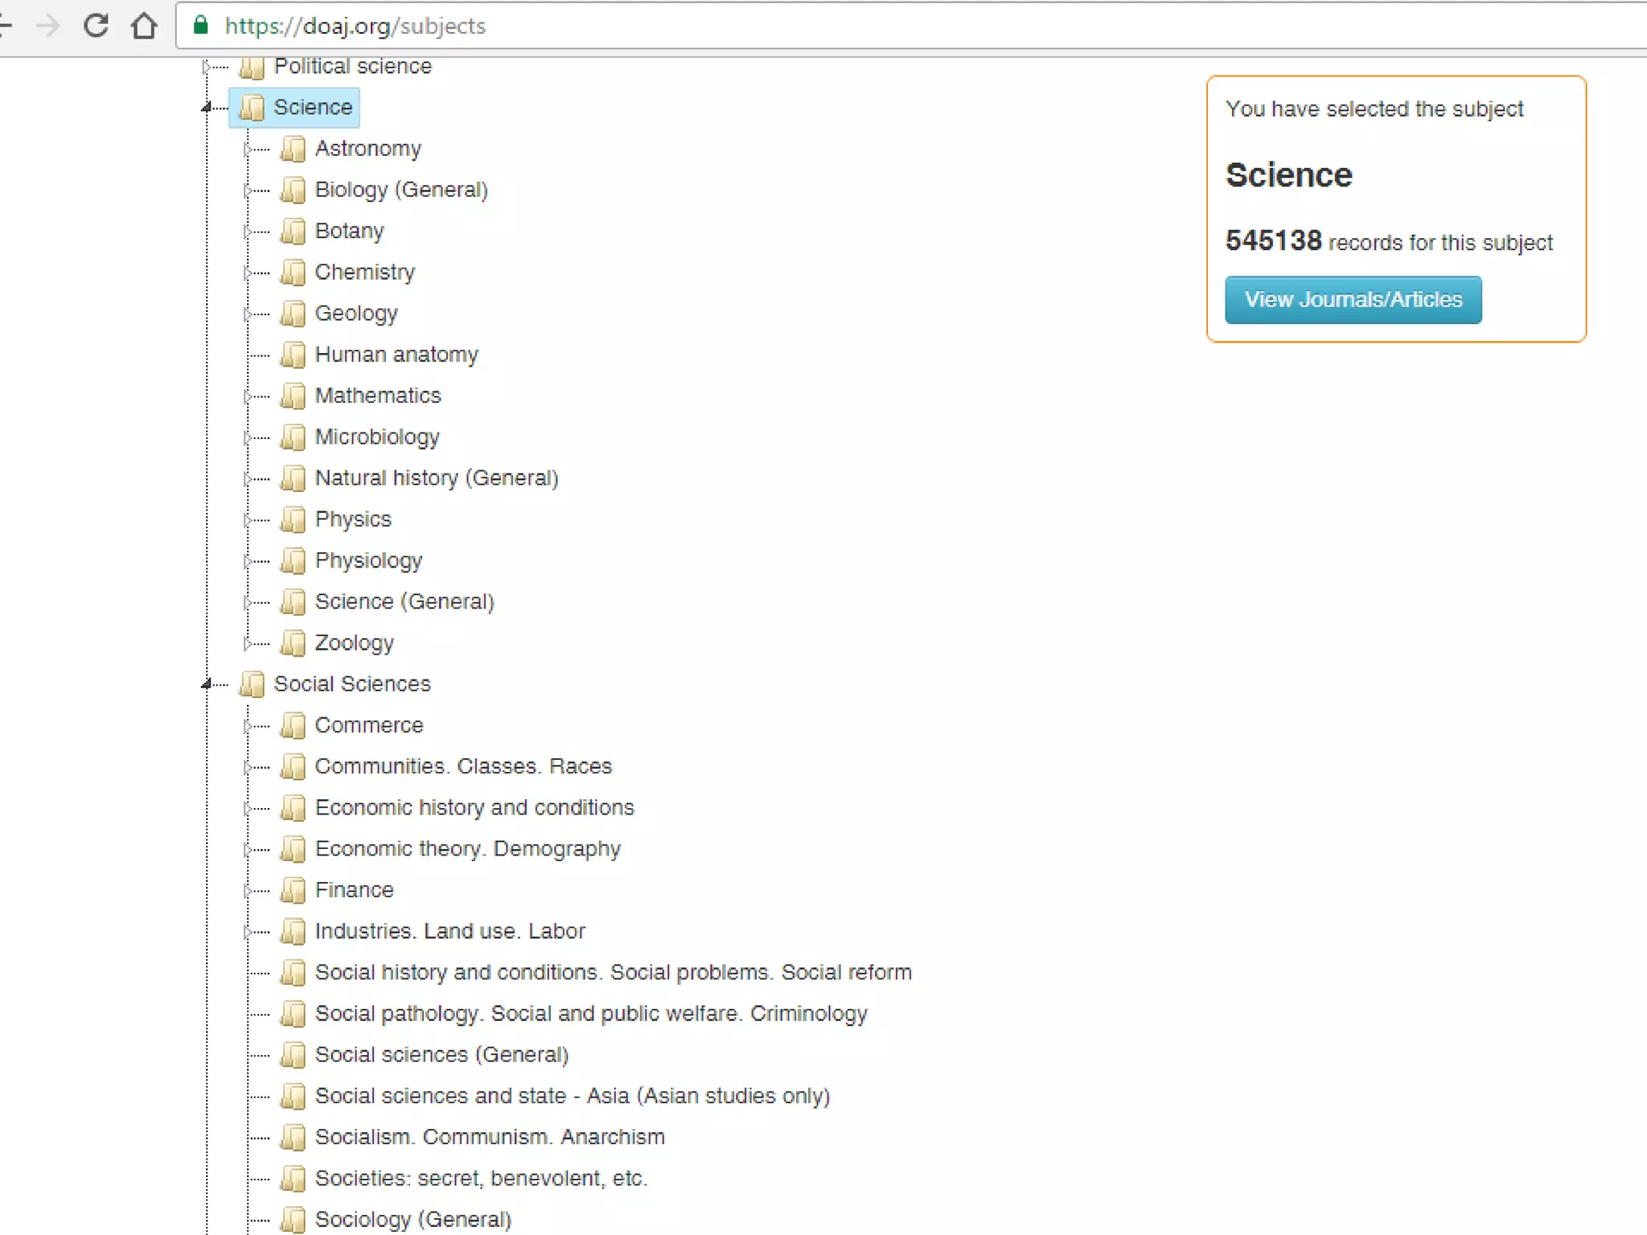Expand the Commerce subtree arrow
Image resolution: width=1647 pixels, height=1235 pixels.
coord(247,726)
